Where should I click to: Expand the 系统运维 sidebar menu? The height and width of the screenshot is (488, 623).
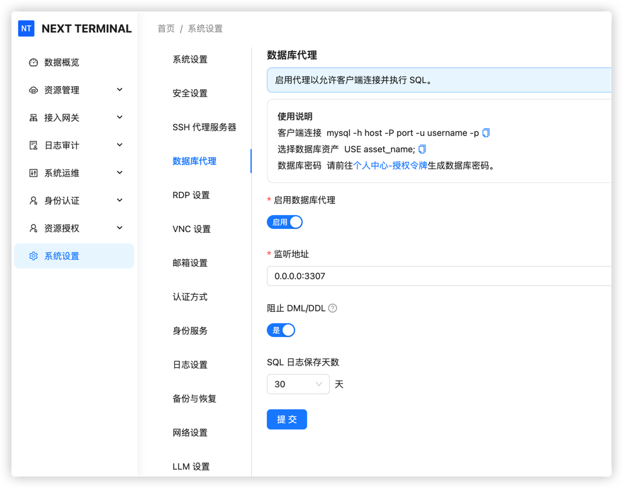(120, 173)
